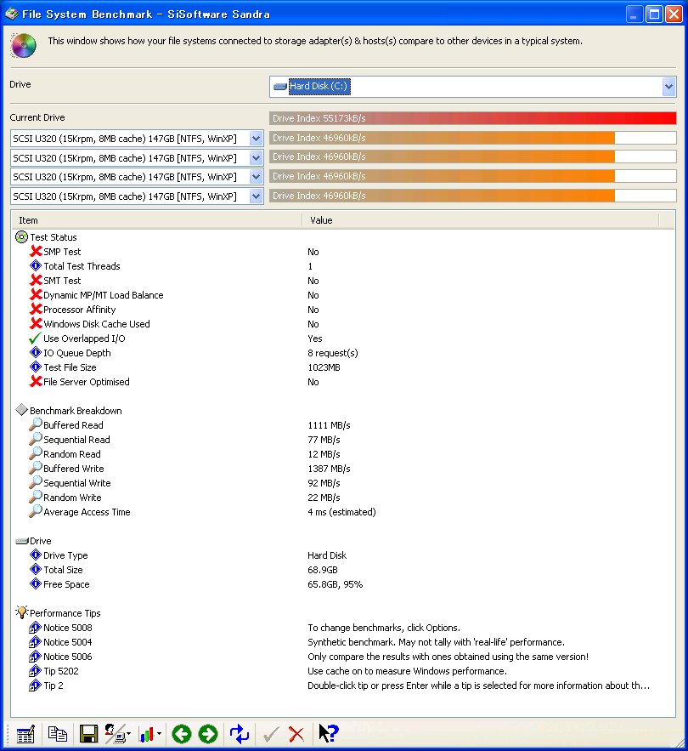Click the 4 ms (estimated) value

point(341,512)
